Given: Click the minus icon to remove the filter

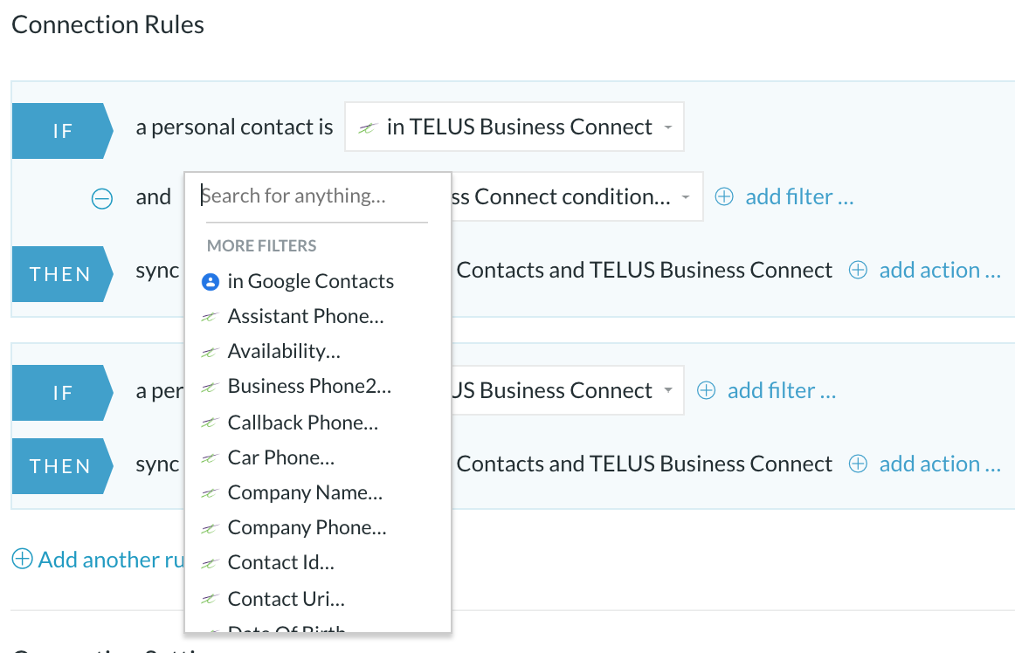Looking at the screenshot, I should pos(101,198).
